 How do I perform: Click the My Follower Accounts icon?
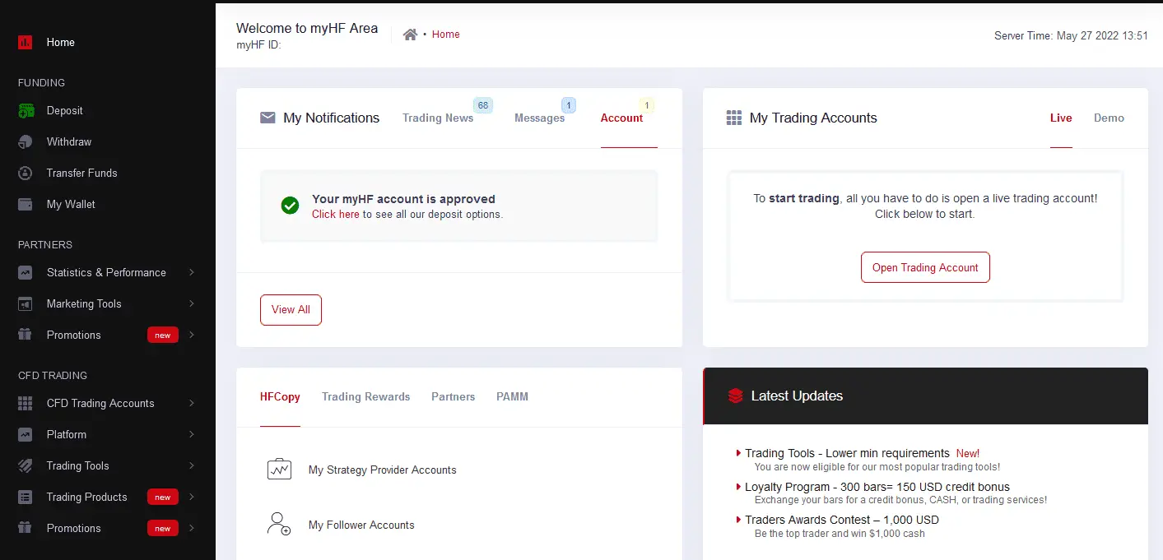[x=280, y=525]
